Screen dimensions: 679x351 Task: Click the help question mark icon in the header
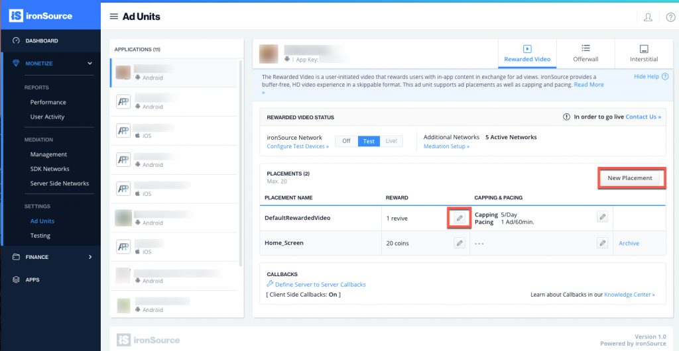click(x=670, y=17)
